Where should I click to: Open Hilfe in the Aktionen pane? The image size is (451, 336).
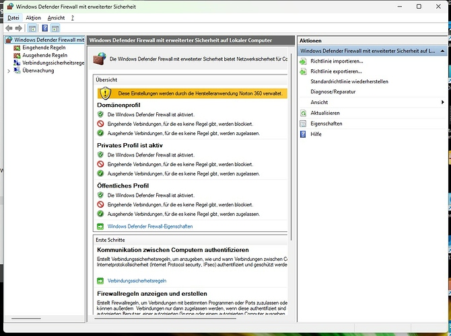tap(316, 134)
